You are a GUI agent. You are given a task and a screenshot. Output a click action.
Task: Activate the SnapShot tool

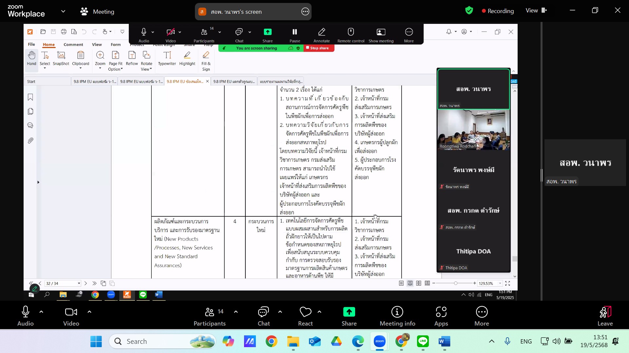point(61,59)
